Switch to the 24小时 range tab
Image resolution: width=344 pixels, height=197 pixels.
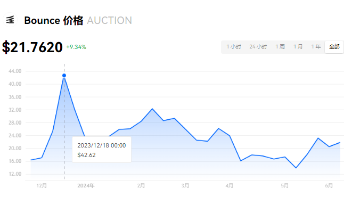point(258,47)
